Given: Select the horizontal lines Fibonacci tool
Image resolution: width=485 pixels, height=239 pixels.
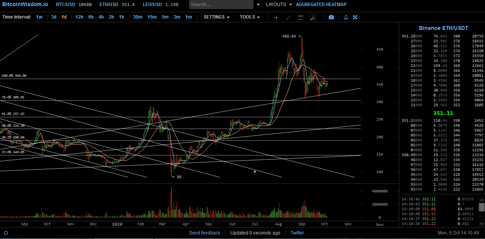Looking at the screenshot, I should (x=300, y=17).
